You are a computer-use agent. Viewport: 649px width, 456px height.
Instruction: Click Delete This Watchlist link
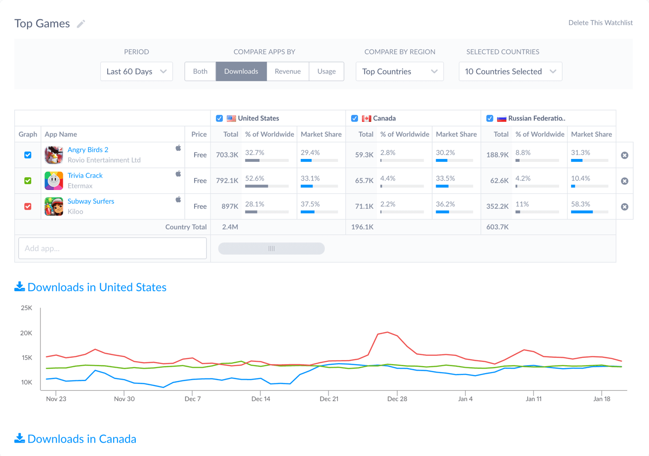(601, 23)
